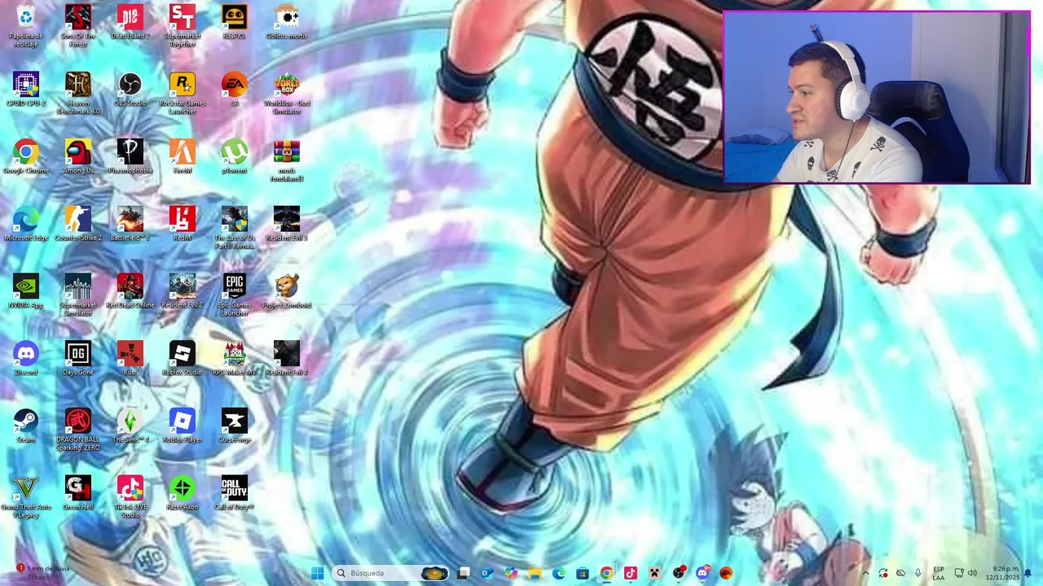This screenshot has width=1043, height=586.
Task: Select the Rust game shortcut
Action: (x=130, y=359)
